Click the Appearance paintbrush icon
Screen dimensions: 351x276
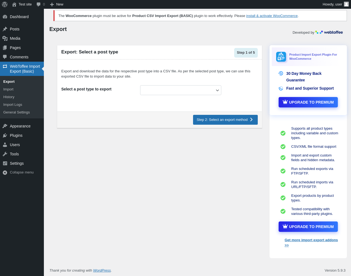[5, 126]
